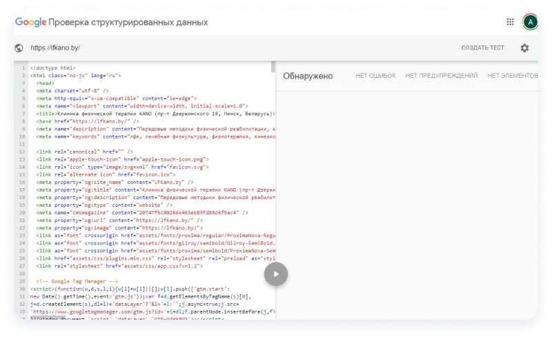Select the НЕТ ЭЛЕМЕНТОВ filter
552x339 pixels.
[x=513, y=76]
